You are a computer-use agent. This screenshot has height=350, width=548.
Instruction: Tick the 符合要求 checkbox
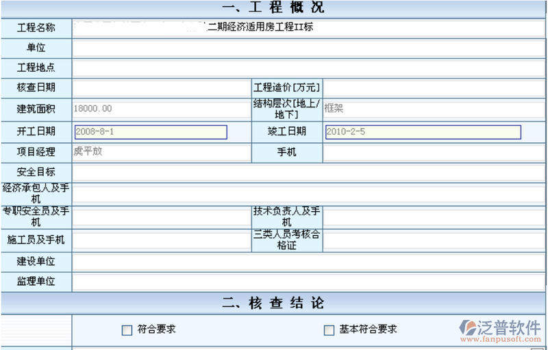point(127,330)
